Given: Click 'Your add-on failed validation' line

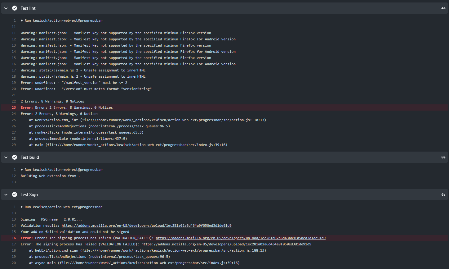Looking at the screenshot, I should (x=75, y=232).
